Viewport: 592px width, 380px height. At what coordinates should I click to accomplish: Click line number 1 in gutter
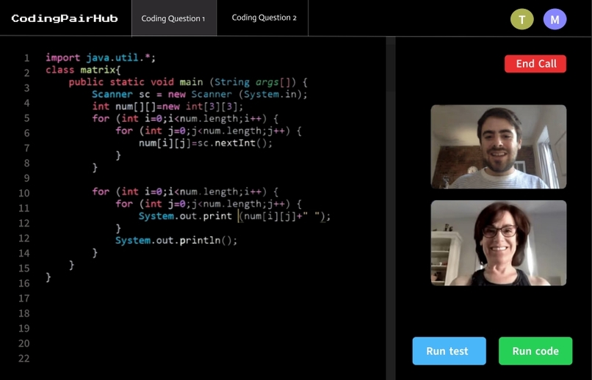pyautogui.click(x=26, y=58)
